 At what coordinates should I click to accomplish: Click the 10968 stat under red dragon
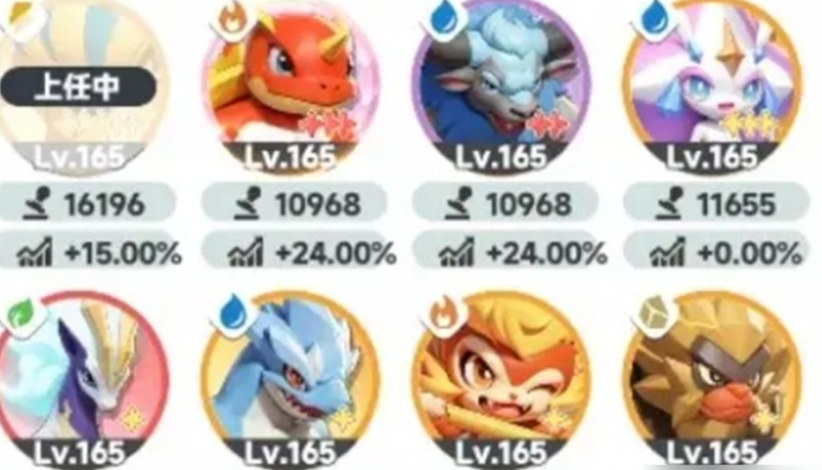pos(294,204)
